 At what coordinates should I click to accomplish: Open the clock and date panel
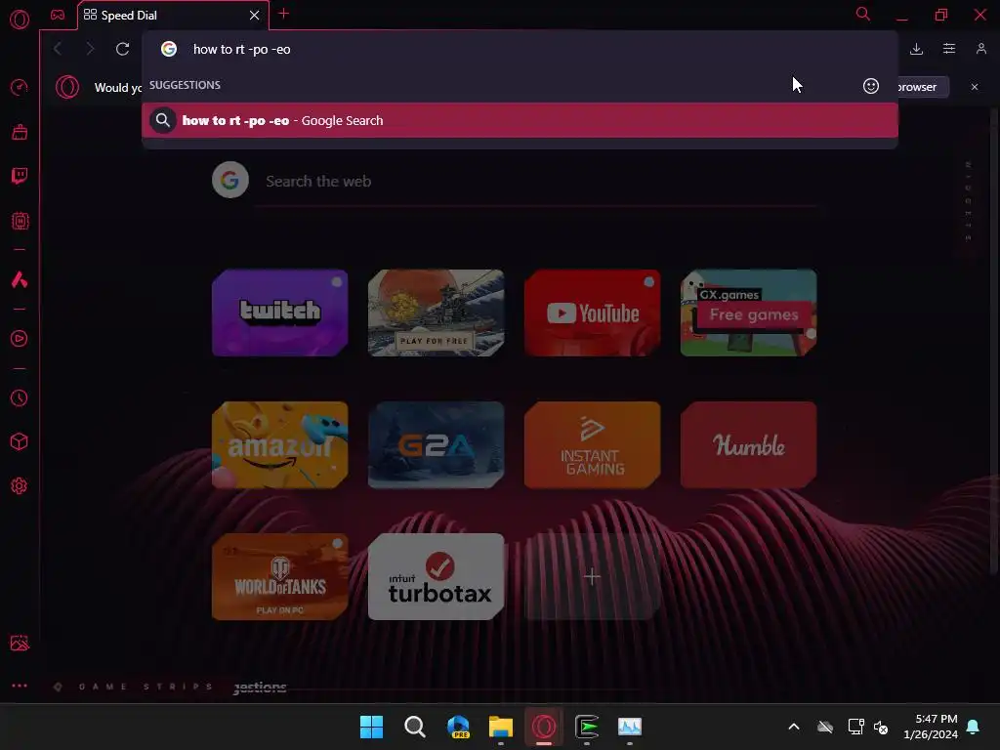[x=931, y=727]
